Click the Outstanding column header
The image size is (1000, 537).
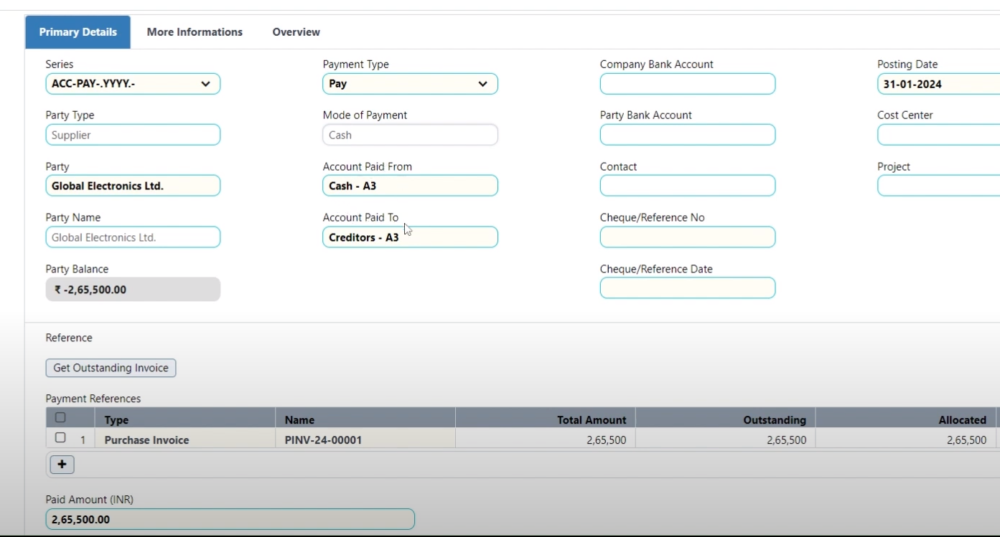tap(726, 419)
